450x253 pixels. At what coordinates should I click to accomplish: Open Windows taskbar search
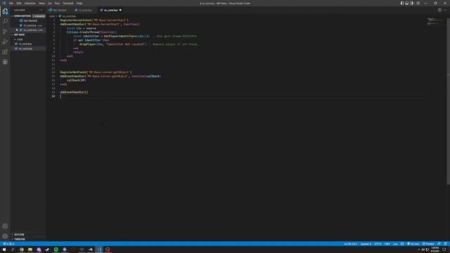click(x=13, y=249)
